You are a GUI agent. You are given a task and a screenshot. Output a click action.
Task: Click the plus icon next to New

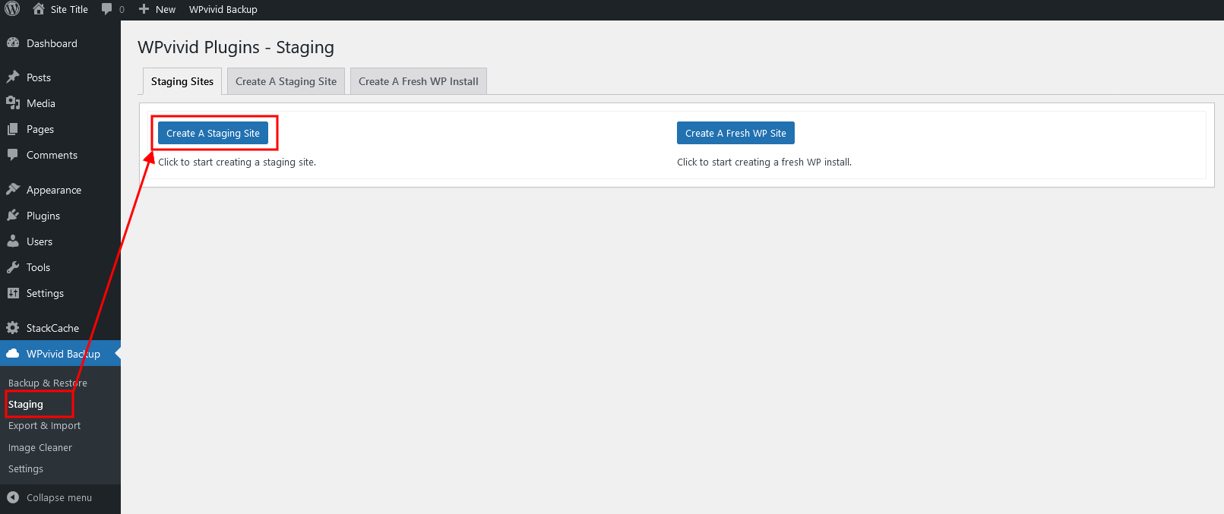point(144,9)
